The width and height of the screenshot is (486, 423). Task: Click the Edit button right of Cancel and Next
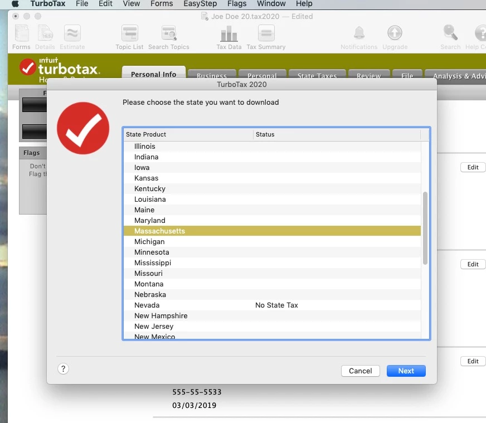473,361
